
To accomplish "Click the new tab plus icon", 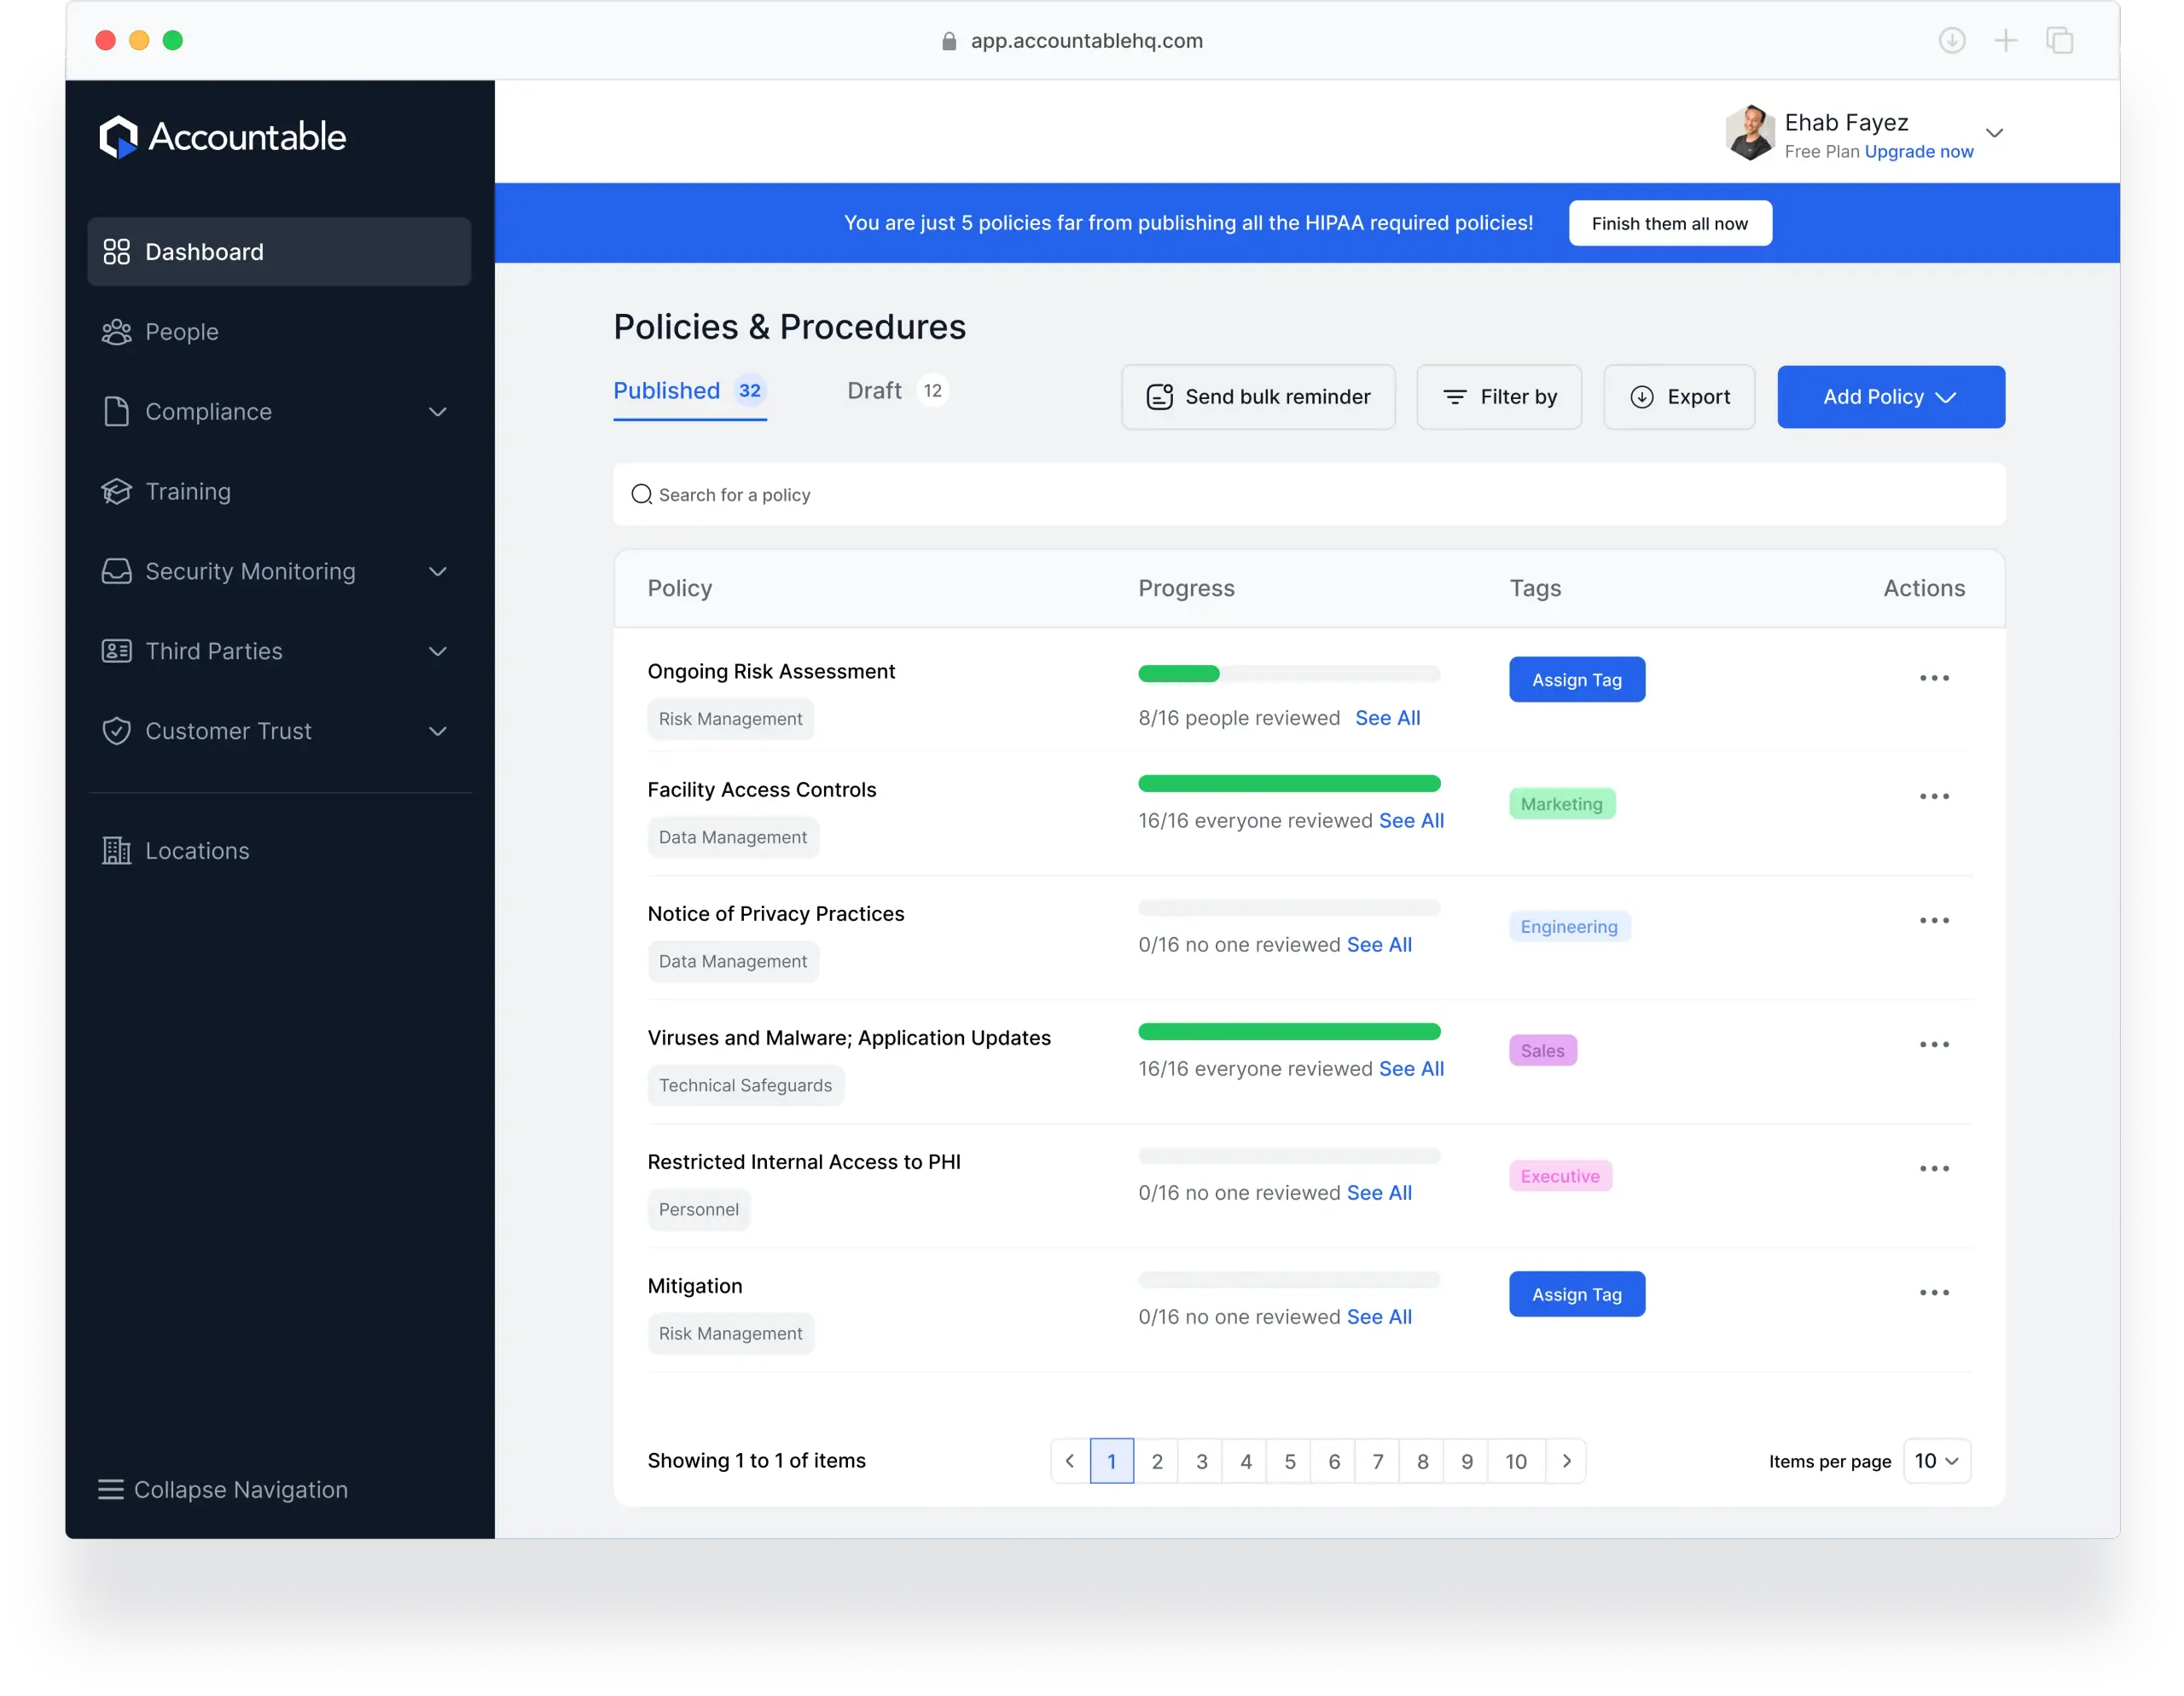I will (2005, 41).
